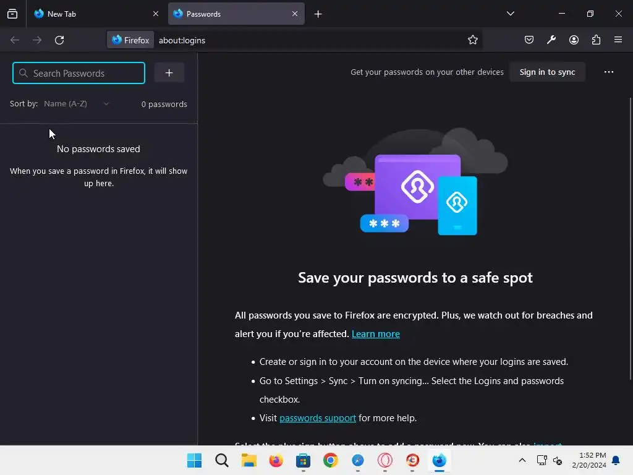Open the Firefox account icon
Image resolution: width=633 pixels, height=475 pixels.
574,40
